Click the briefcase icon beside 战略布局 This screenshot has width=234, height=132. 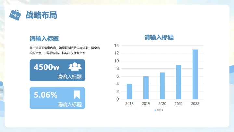(15, 15)
